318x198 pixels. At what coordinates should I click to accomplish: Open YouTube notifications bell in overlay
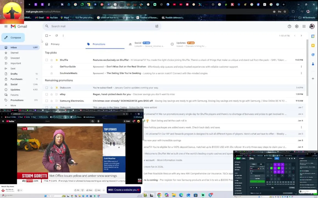click(x=134, y=121)
